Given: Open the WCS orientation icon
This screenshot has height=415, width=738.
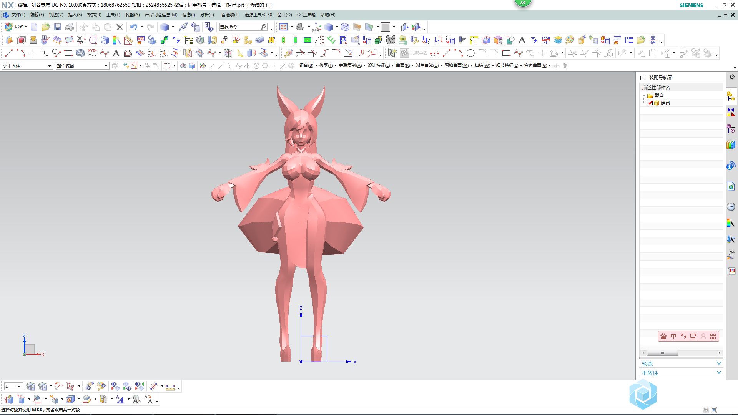Looking at the screenshot, I should tap(317, 27).
